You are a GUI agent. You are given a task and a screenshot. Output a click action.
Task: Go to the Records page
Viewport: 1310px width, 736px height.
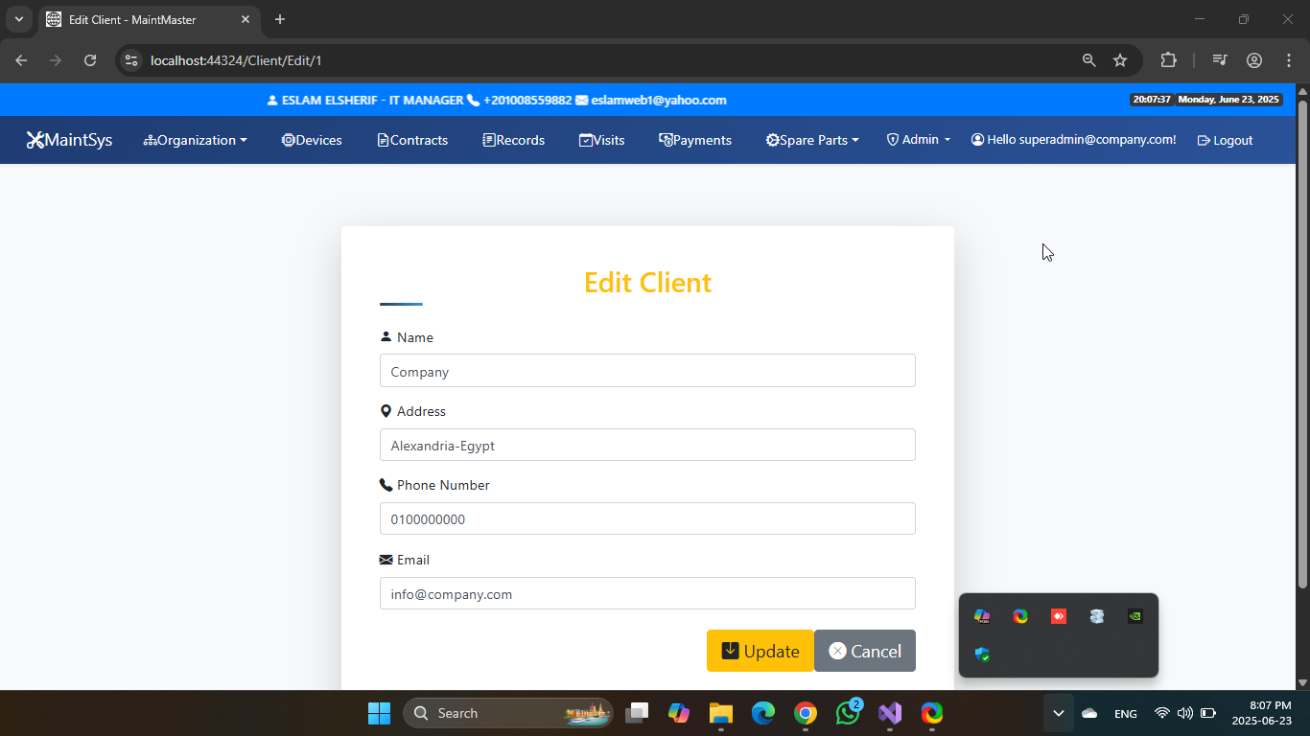click(513, 140)
